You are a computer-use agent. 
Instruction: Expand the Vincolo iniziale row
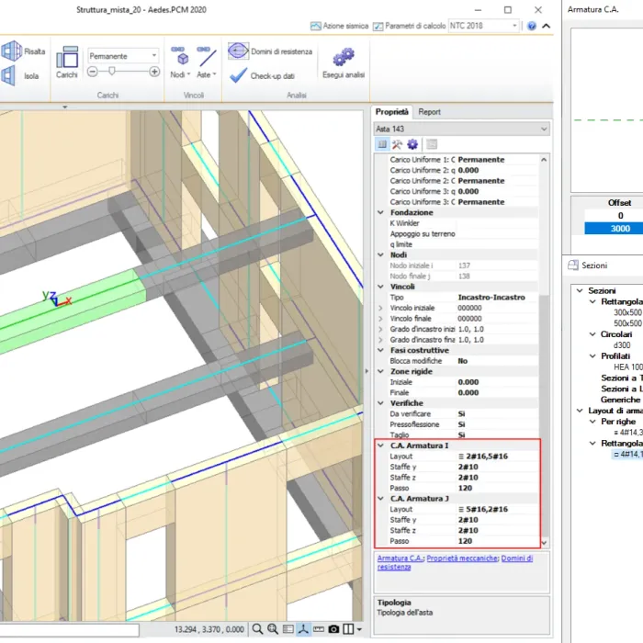380,308
